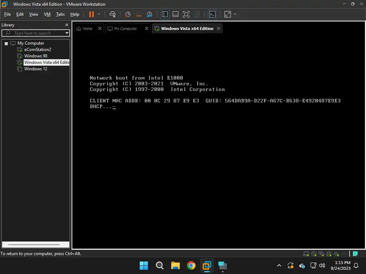Switch to the My Computer tab
Screen dimensions: 366x274
coord(125,29)
